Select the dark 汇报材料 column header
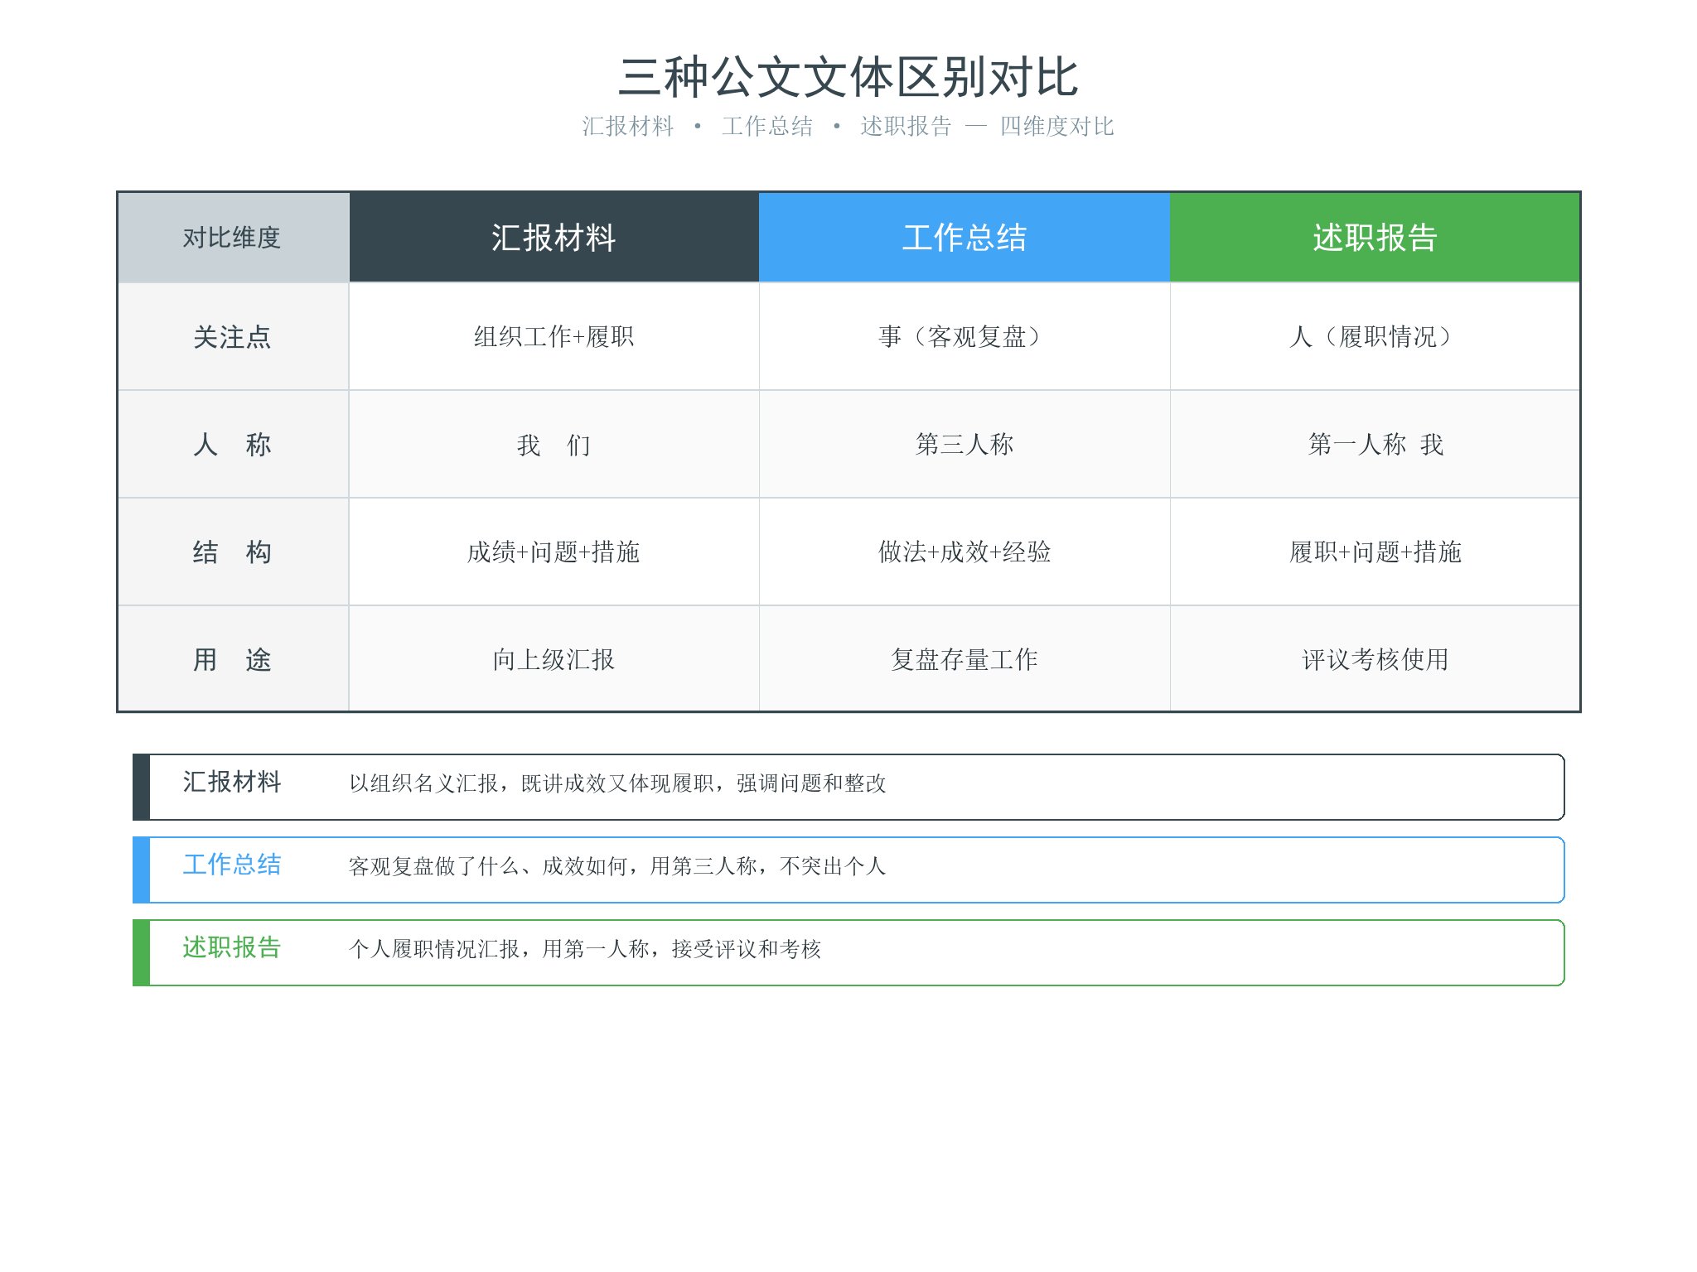The height and width of the screenshot is (1272, 1697). (x=554, y=238)
